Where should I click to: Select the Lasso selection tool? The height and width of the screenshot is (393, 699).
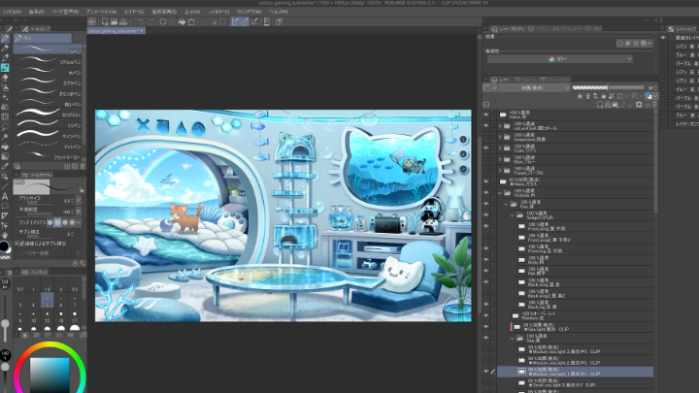pyautogui.click(x=5, y=126)
